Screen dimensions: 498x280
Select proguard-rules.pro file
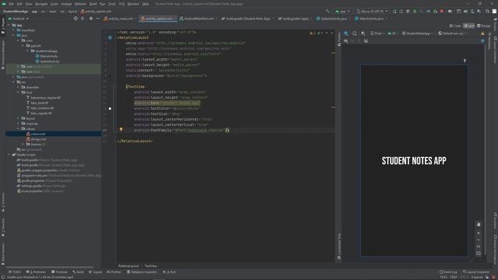pyautogui.click(x=34, y=175)
